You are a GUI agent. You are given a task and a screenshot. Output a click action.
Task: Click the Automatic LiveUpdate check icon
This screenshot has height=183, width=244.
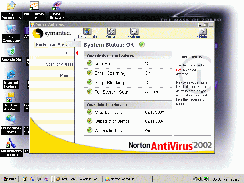point(90,130)
